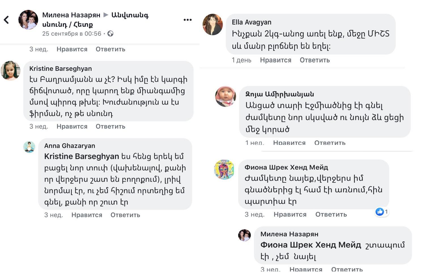Screen dimensions: 425x274
Task: Click the blue like reaction icon
Action: [379, 212]
